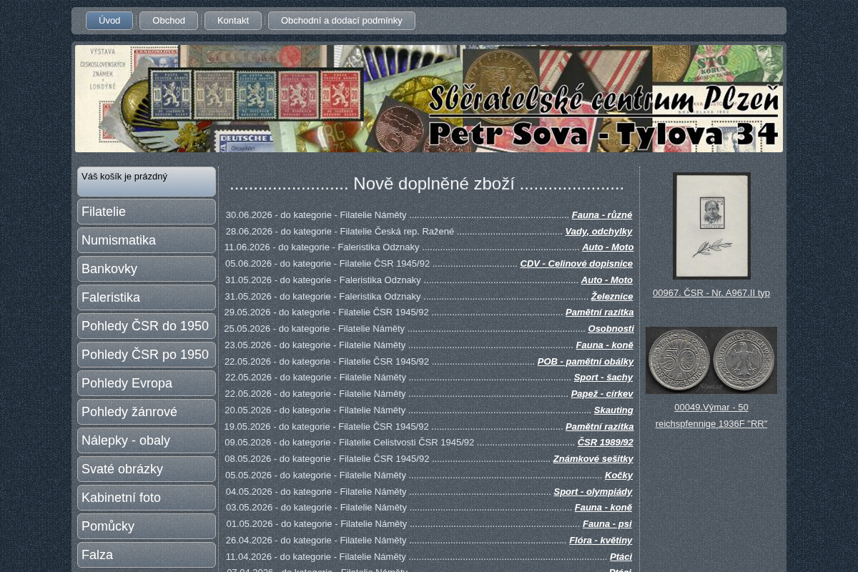Open the Fauna - různé link
Viewport: 858px width, 572px height.
click(602, 215)
